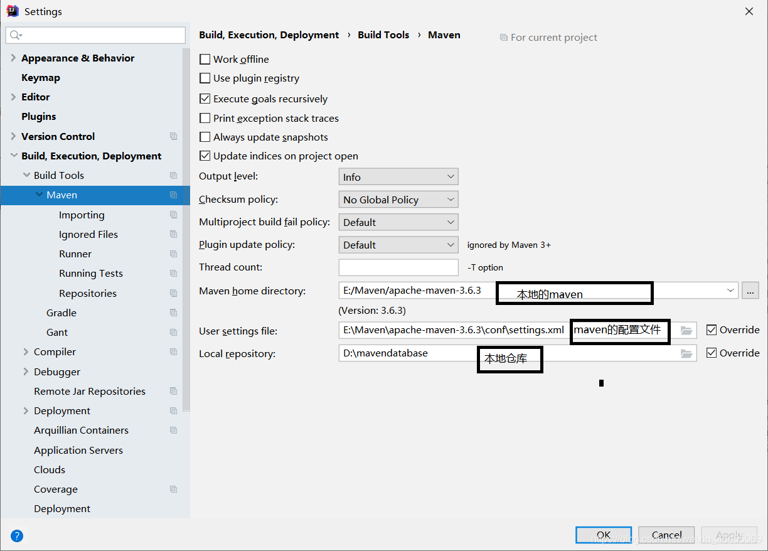Select Plugins in settings tree
Image resolution: width=768 pixels, height=551 pixels.
pos(38,117)
